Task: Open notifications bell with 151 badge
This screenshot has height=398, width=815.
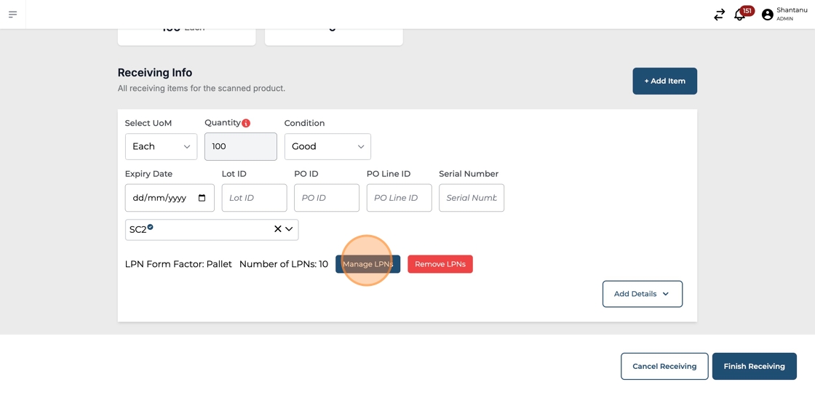Action: pyautogui.click(x=740, y=15)
